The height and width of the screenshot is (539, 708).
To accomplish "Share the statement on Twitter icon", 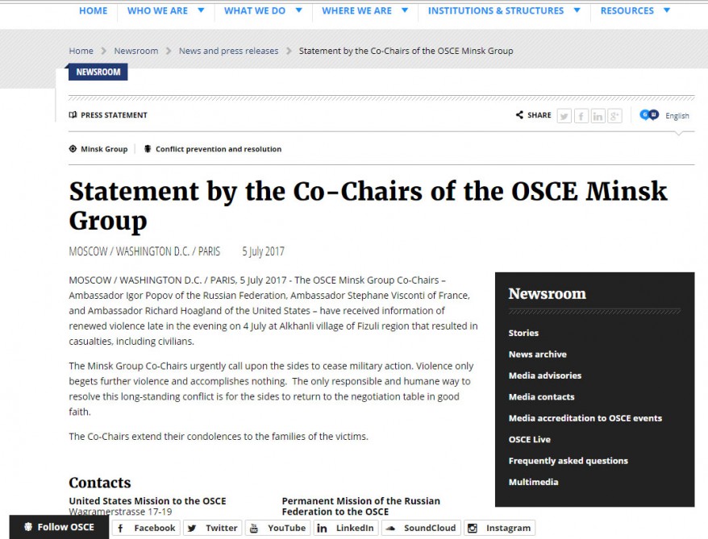I will point(564,116).
